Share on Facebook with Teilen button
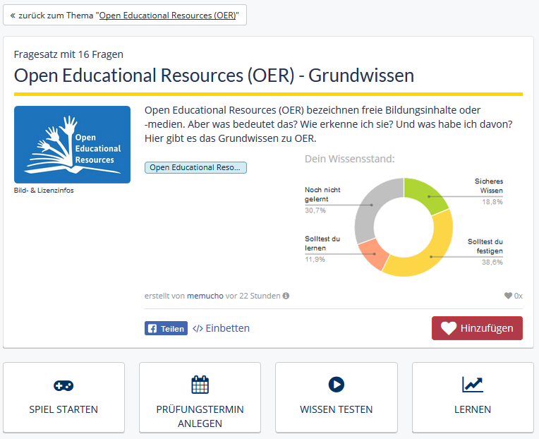539x439 pixels. 166,328
